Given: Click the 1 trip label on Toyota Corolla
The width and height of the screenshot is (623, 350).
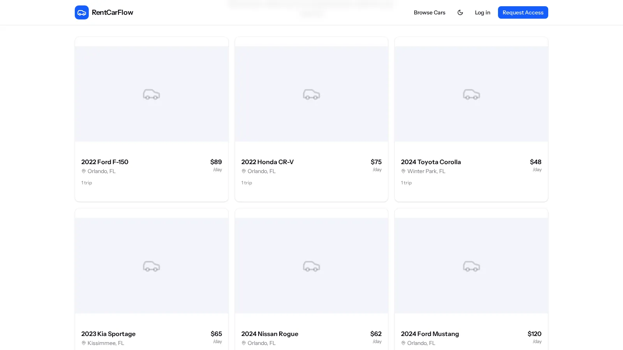Looking at the screenshot, I should 407,183.
